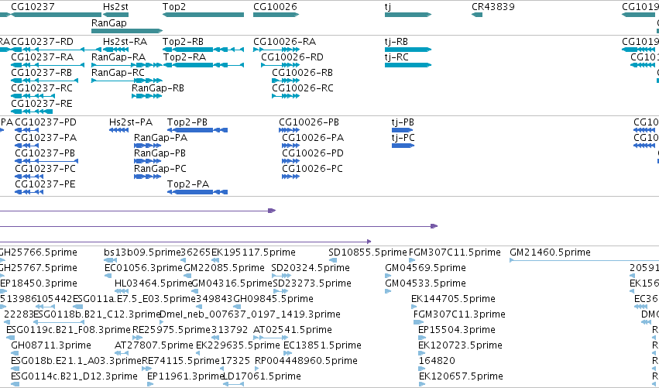Select protein CG10237-PD
Image resolution: width=659 pixels, height=388 pixels.
46,122
